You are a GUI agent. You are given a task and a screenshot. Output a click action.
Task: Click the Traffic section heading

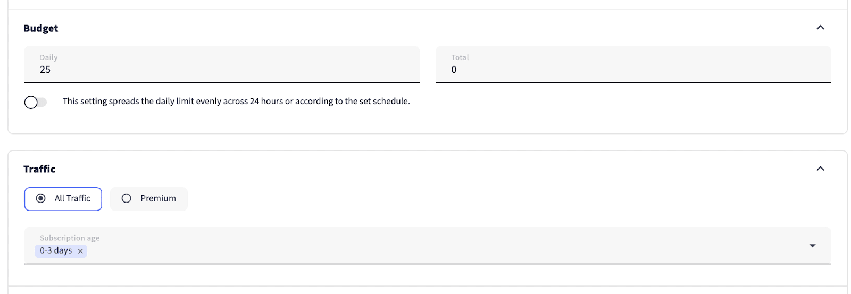pos(39,169)
